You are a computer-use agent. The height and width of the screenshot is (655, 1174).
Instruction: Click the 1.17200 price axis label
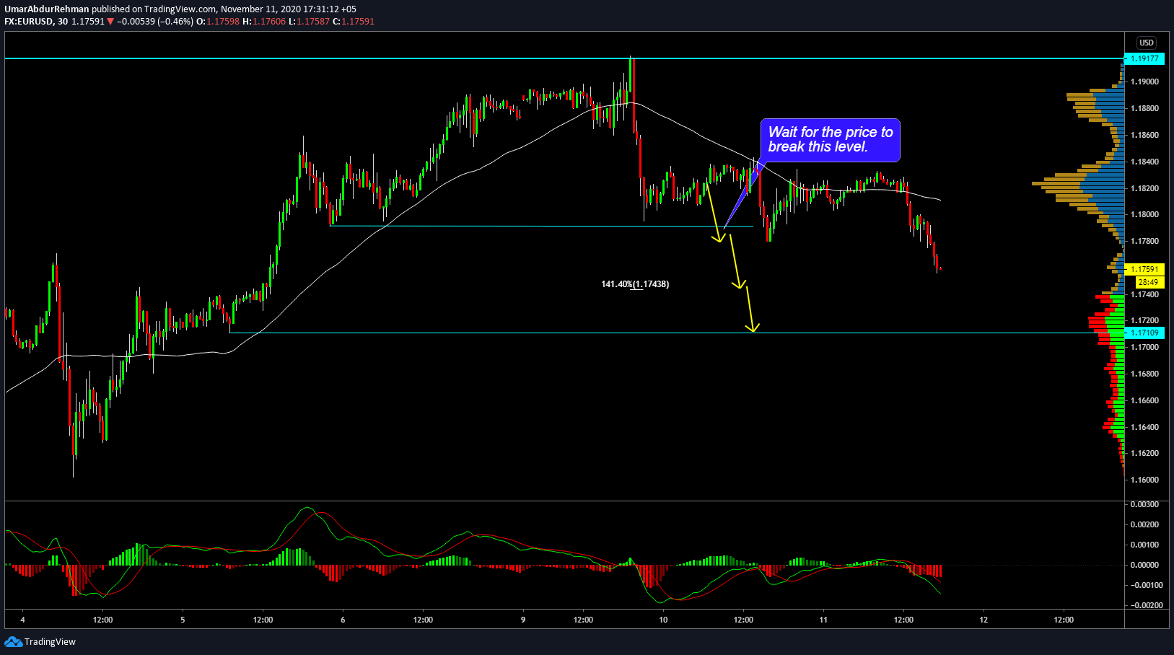coord(1144,320)
